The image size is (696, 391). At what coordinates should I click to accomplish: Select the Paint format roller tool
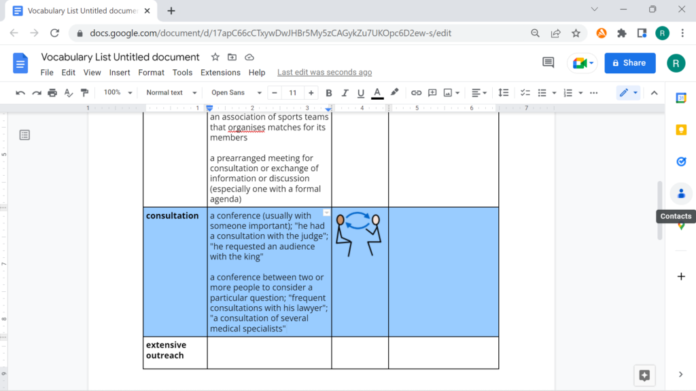pyautogui.click(x=84, y=93)
